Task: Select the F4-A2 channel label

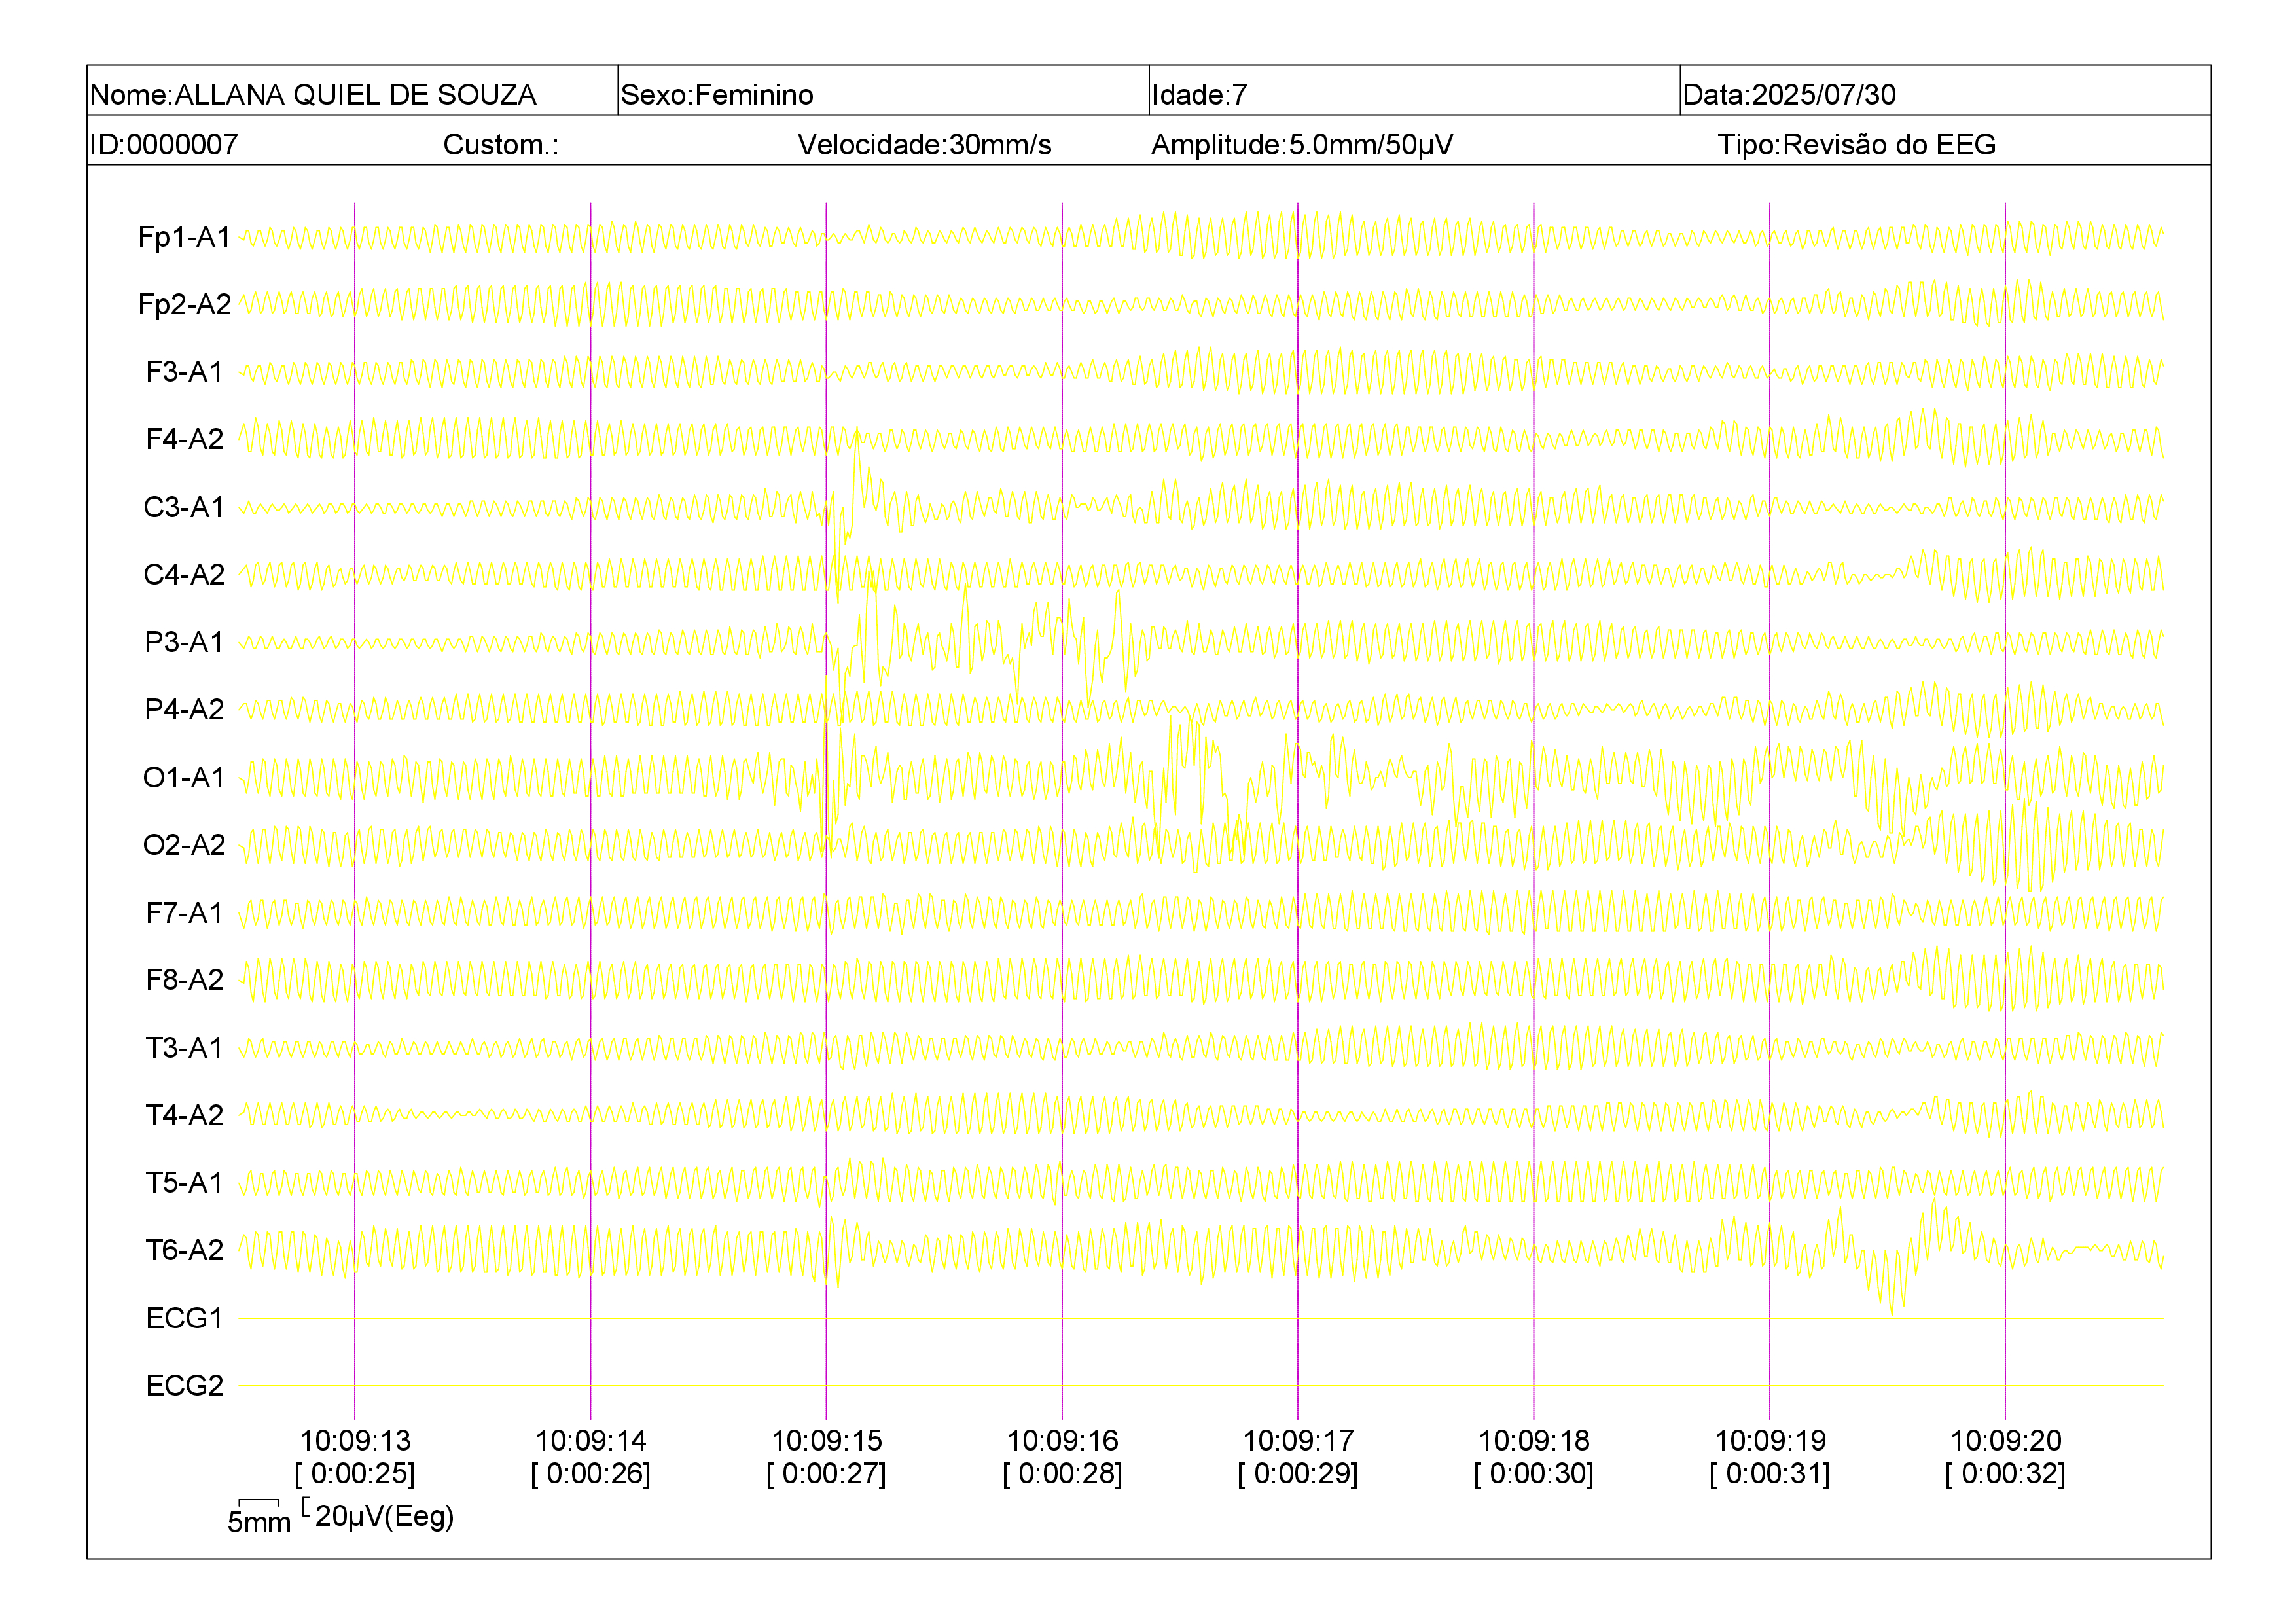Action: click(185, 439)
